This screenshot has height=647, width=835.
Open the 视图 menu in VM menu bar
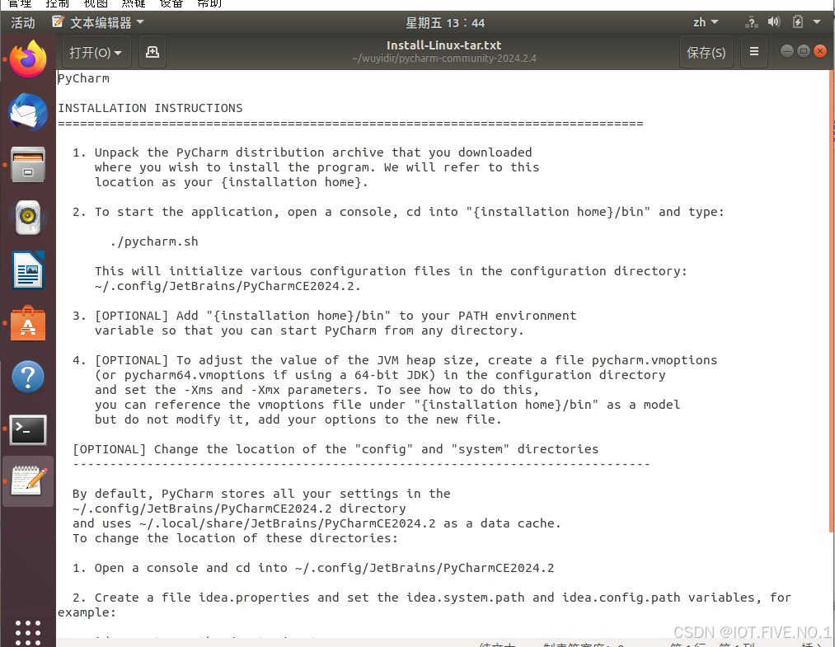[x=96, y=4]
